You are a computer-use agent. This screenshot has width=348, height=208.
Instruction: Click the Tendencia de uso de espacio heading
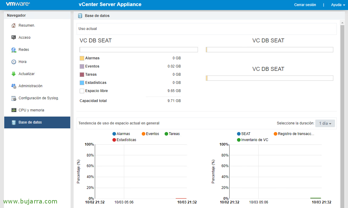(119, 123)
